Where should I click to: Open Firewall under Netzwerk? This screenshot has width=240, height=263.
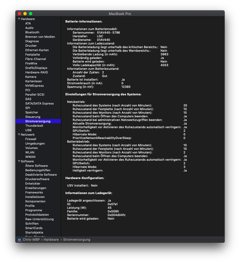tap(31, 139)
